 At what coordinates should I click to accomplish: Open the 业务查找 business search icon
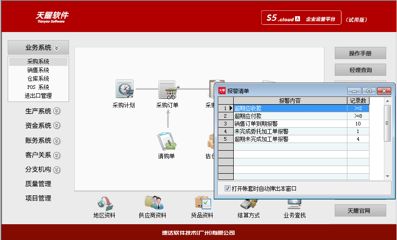[295, 204]
